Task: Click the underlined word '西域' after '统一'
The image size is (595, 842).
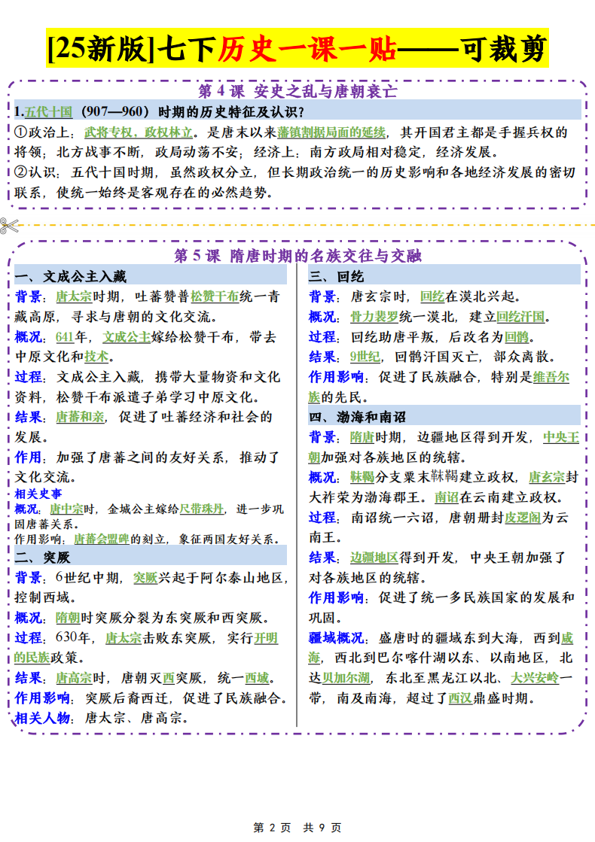Action: pyautogui.click(x=257, y=678)
